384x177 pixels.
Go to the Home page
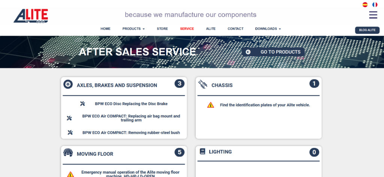[105, 28]
